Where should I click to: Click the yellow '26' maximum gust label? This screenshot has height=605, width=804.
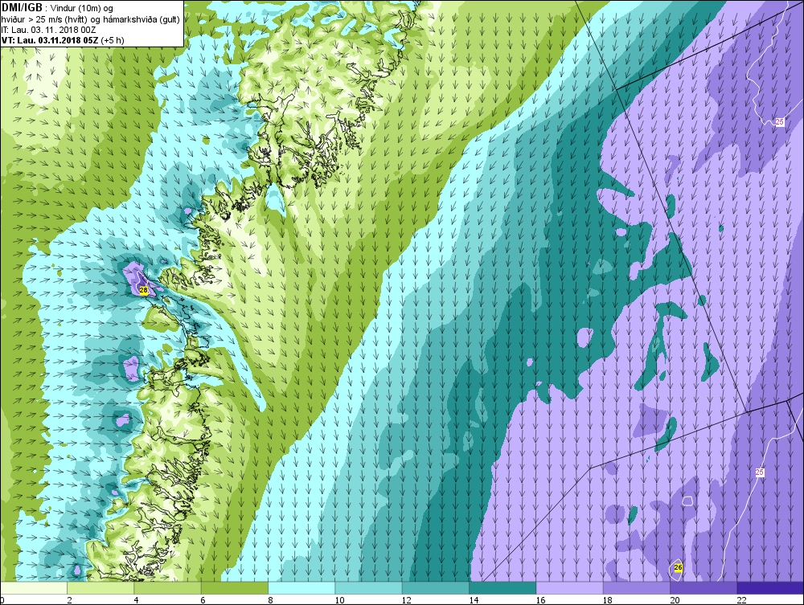tap(678, 567)
